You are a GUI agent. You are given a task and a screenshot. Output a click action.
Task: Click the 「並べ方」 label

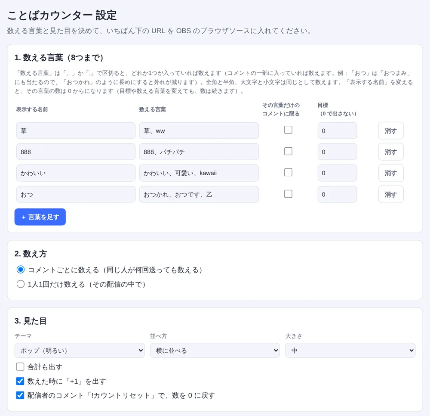(159, 336)
